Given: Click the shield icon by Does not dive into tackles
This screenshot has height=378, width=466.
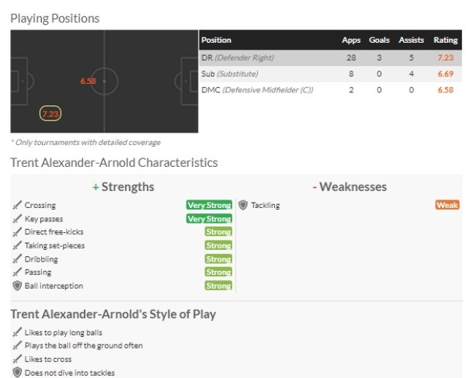Looking at the screenshot, I should pos(16,373).
